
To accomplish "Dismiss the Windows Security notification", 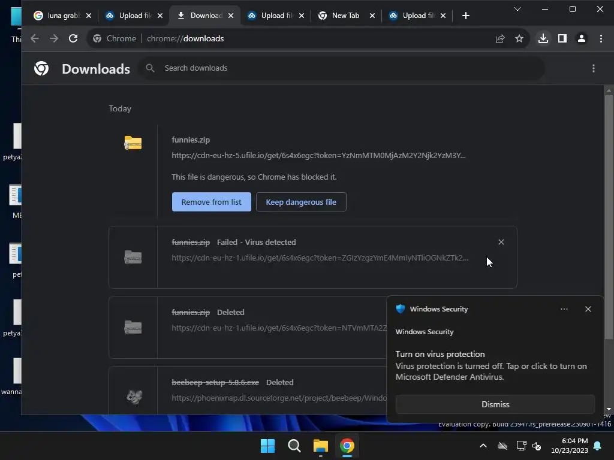I will pyautogui.click(x=495, y=404).
